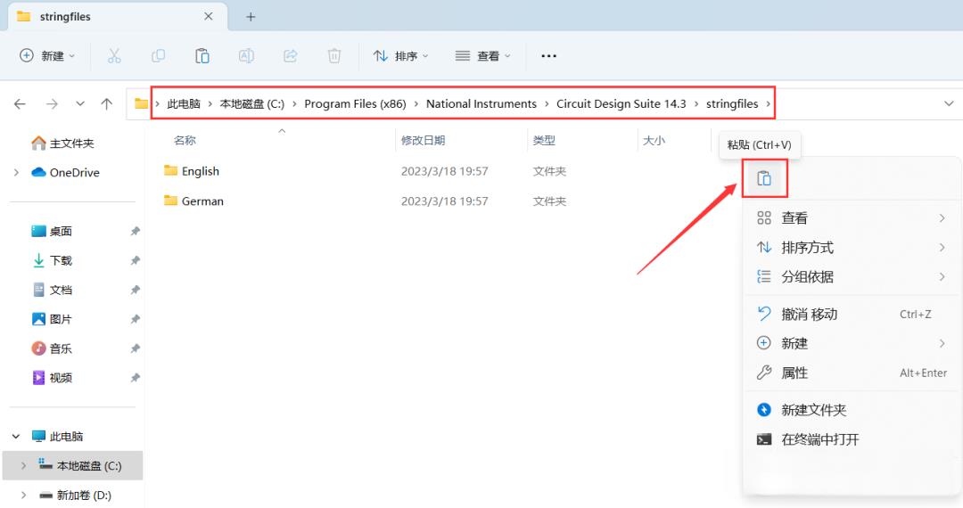The height and width of the screenshot is (508, 963).
Task: Choose 属性 in context menu
Action: click(x=852, y=373)
